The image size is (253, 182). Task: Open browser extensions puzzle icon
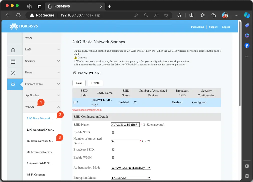pyautogui.click(x=179, y=15)
